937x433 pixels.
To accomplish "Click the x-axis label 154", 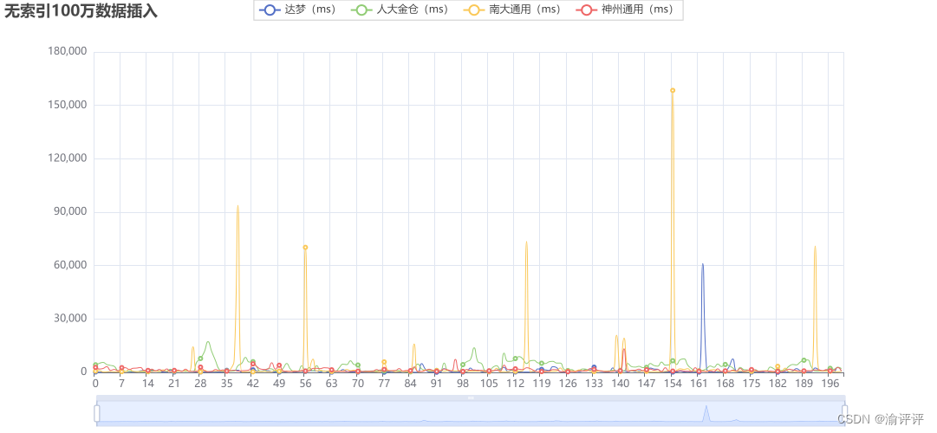I will (673, 384).
